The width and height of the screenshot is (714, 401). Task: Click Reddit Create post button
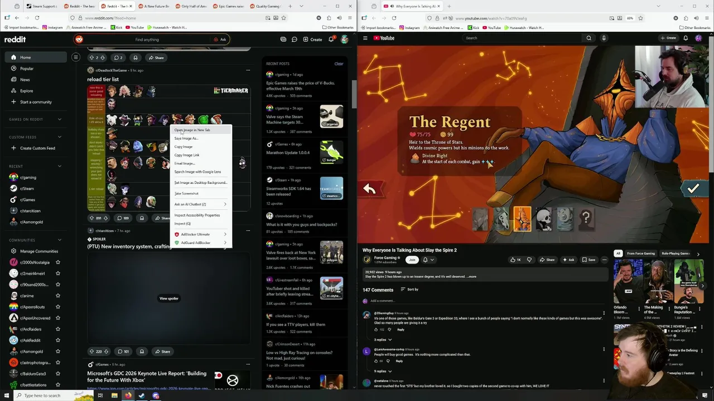[312, 40]
